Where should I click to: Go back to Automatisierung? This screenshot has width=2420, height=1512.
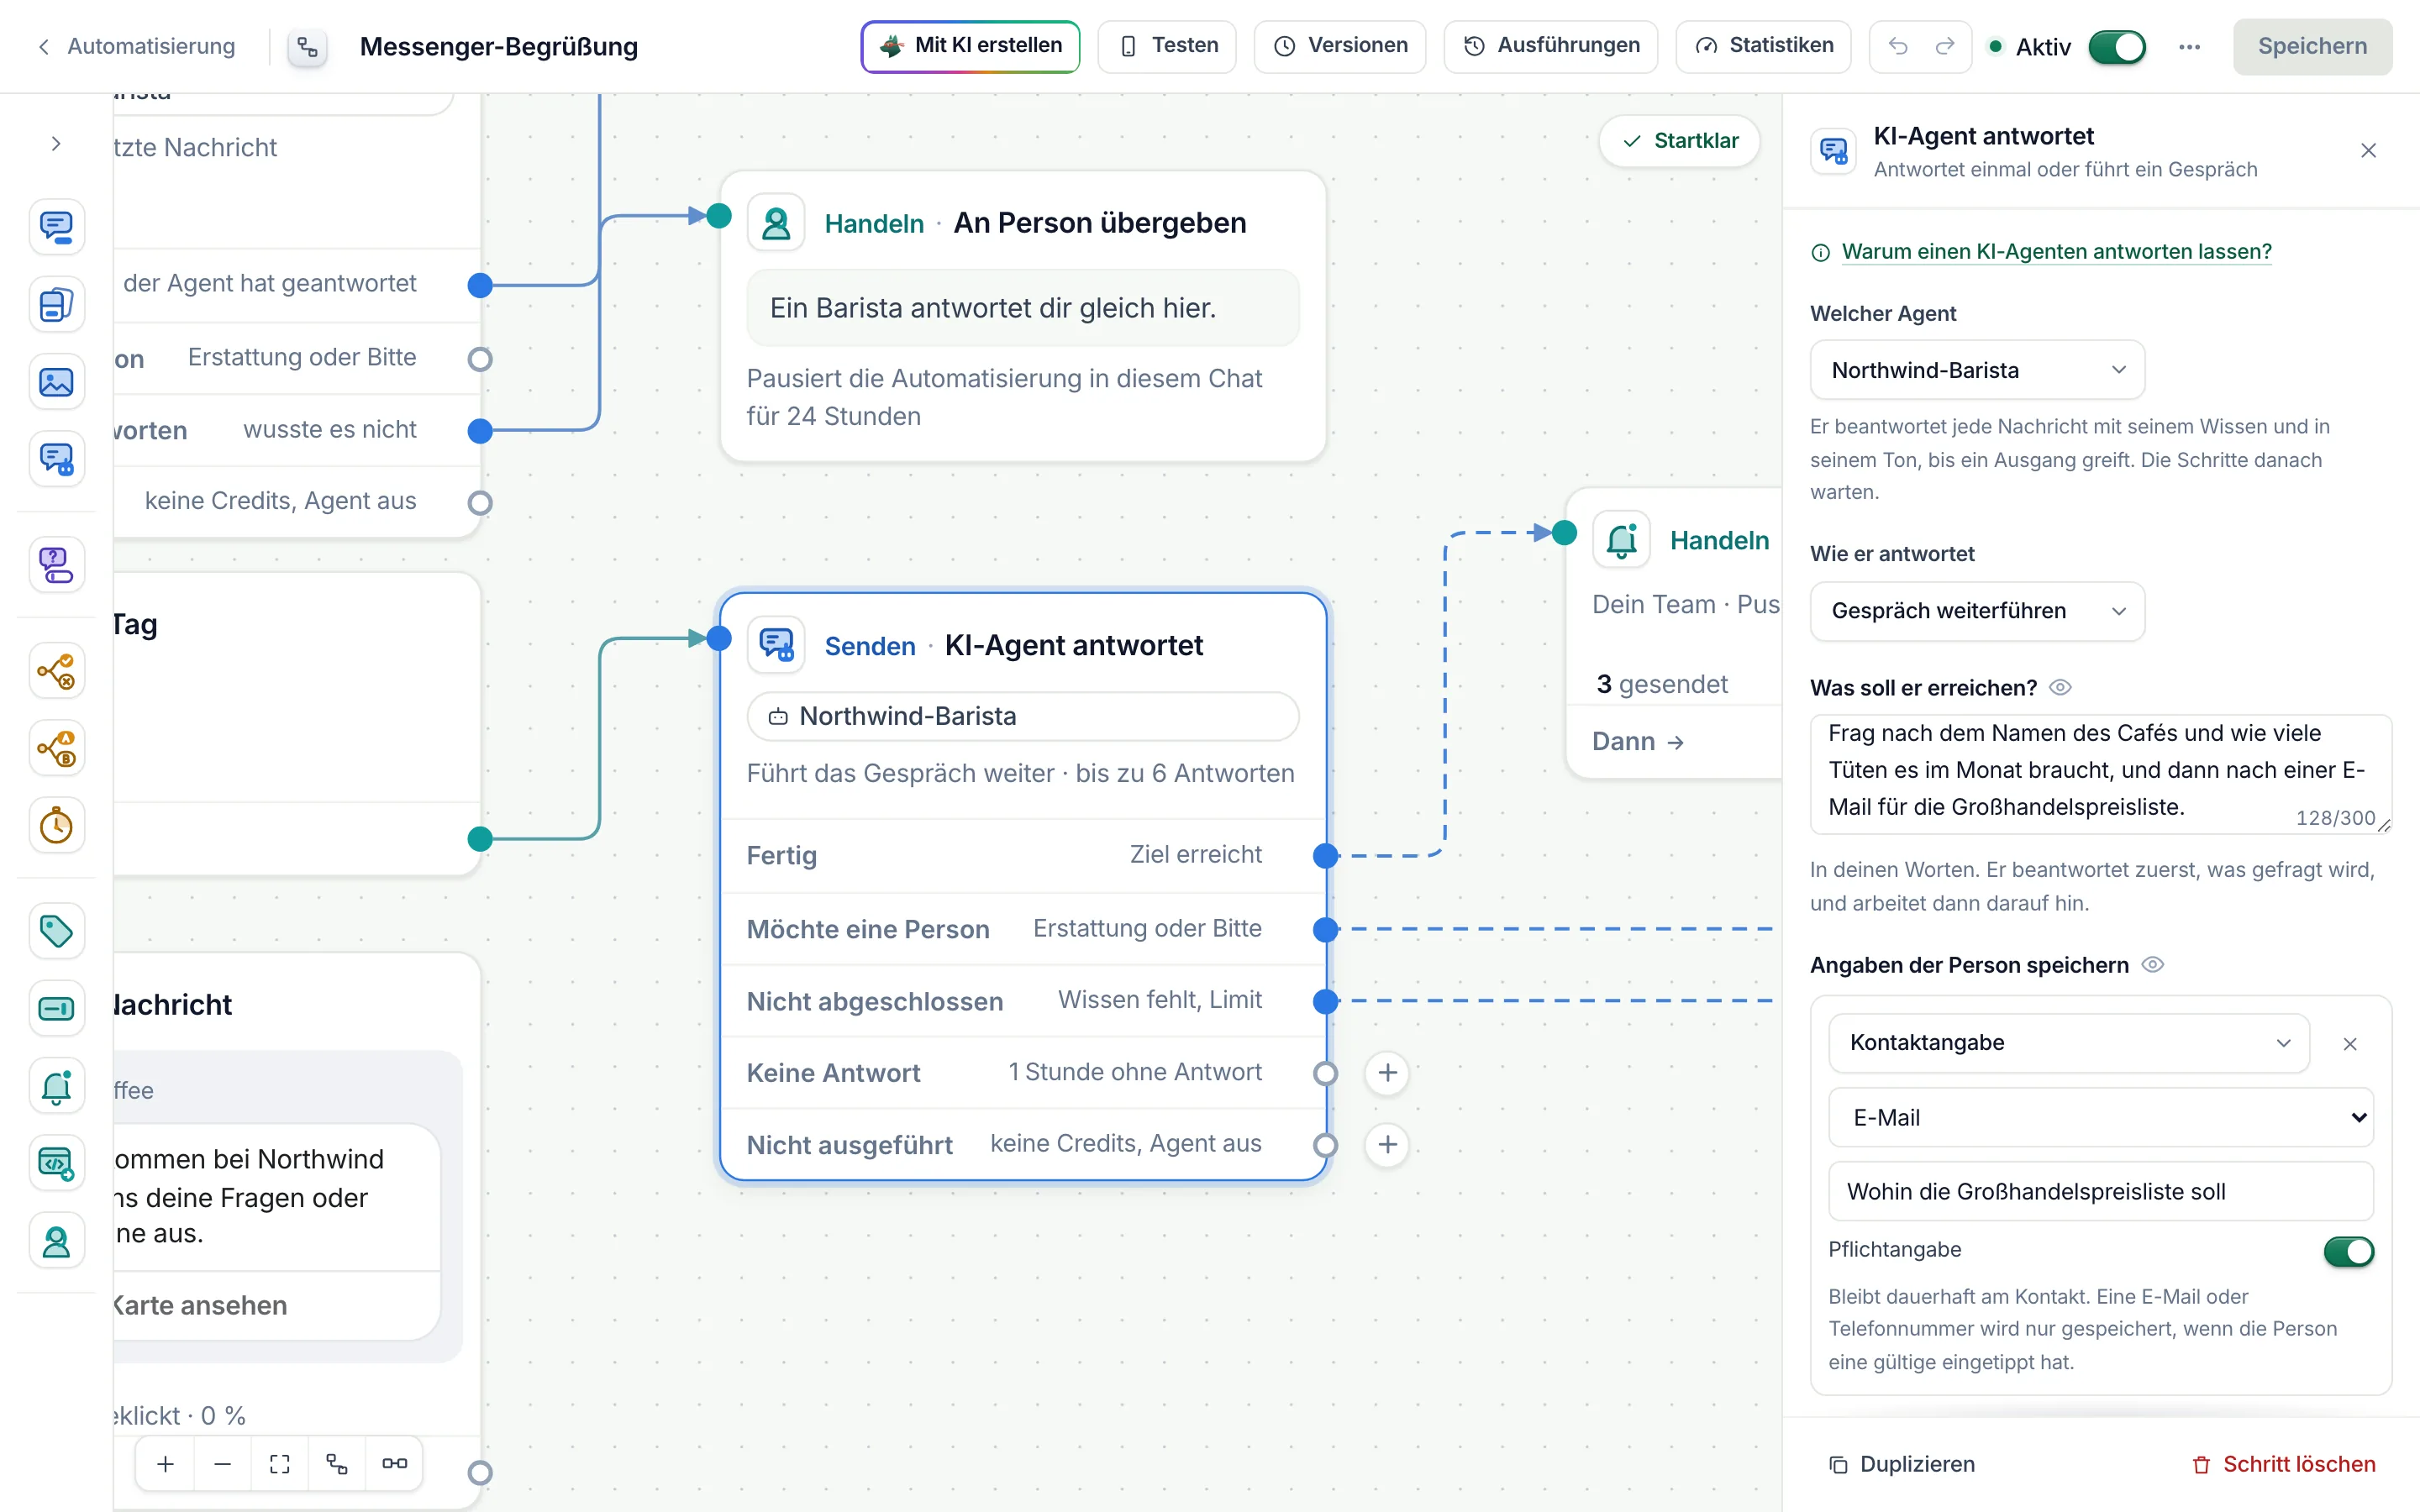click(x=136, y=46)
